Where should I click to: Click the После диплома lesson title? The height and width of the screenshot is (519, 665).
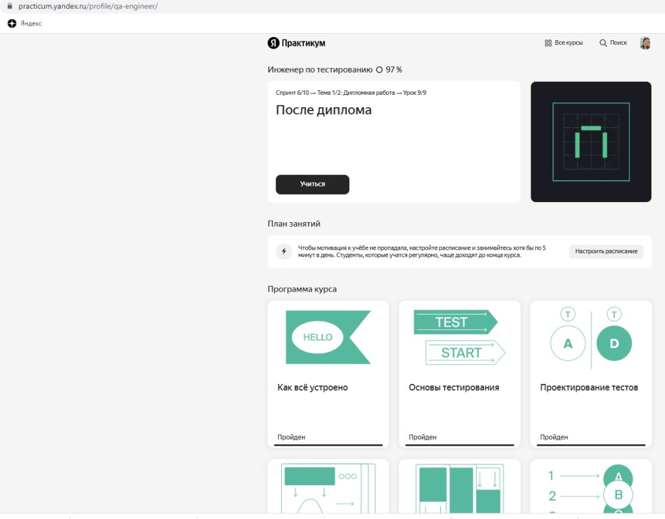(x=323, y=110)
